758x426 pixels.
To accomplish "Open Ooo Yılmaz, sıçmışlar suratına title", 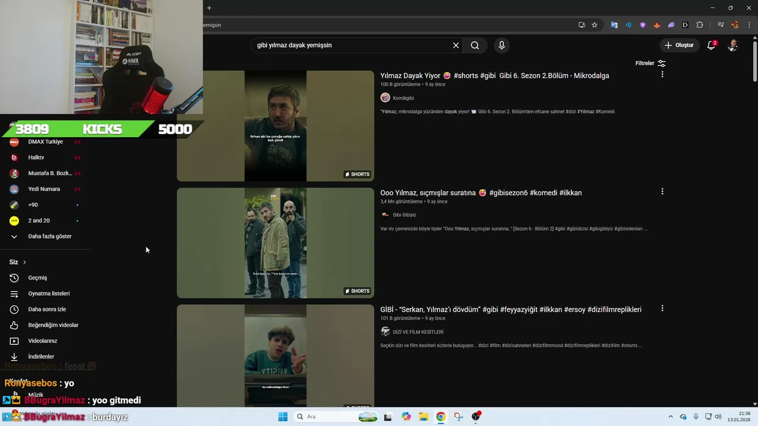I will click(481, 193).
